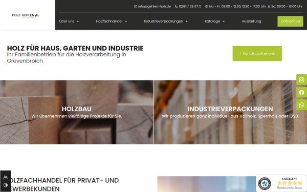Click the info@gehlen-holz.de email link
Image resolution: width=307 pixels, height=192 pixels.
[x=155, y=7]
